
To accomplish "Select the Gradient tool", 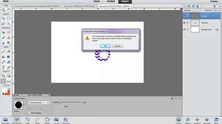I will [x=9, y=56].
